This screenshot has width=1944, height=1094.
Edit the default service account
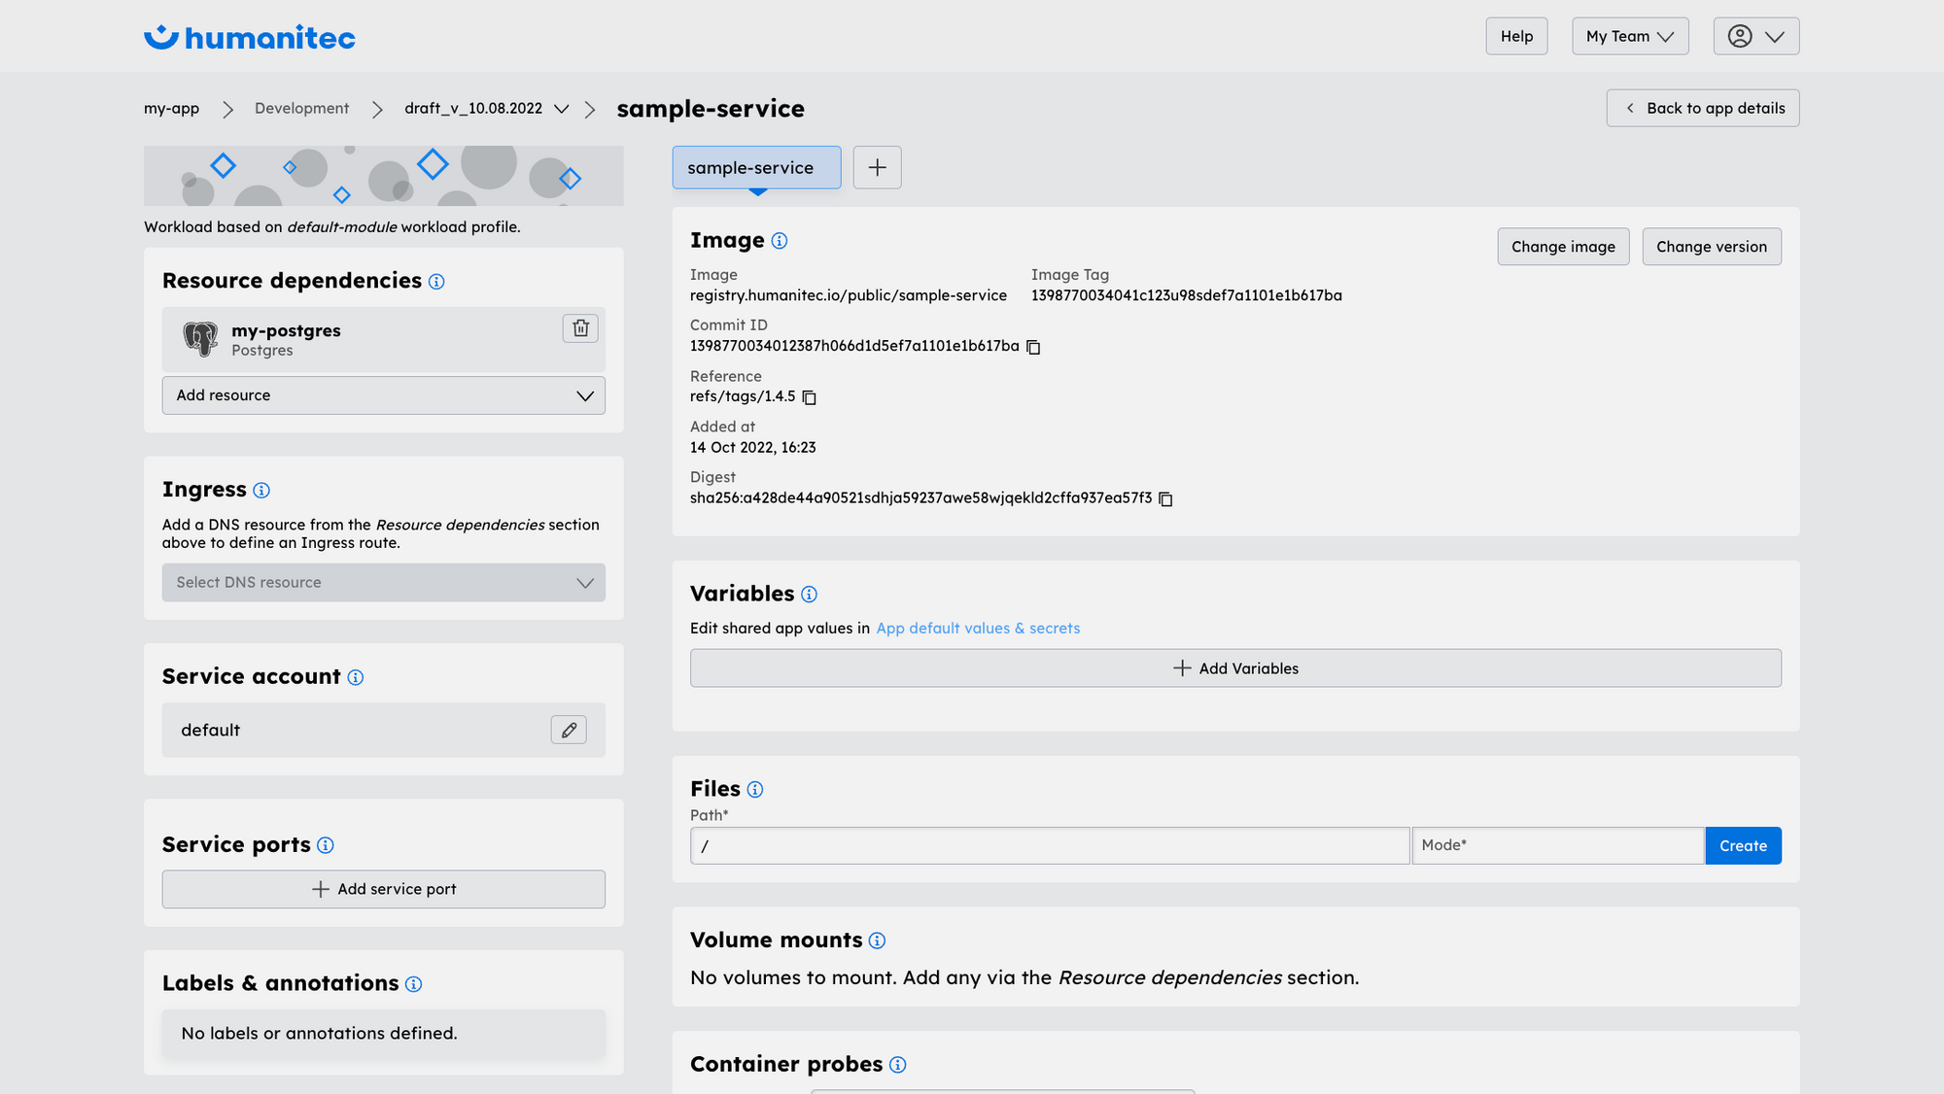tap(569, 730)
